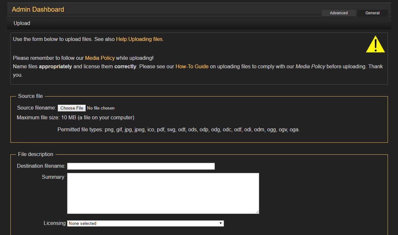Click the Source file section legend
This screenshot has width=398, height=235.
[31, 96]
